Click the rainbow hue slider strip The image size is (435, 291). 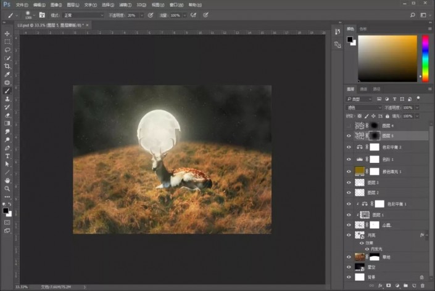tap(425, 58)
